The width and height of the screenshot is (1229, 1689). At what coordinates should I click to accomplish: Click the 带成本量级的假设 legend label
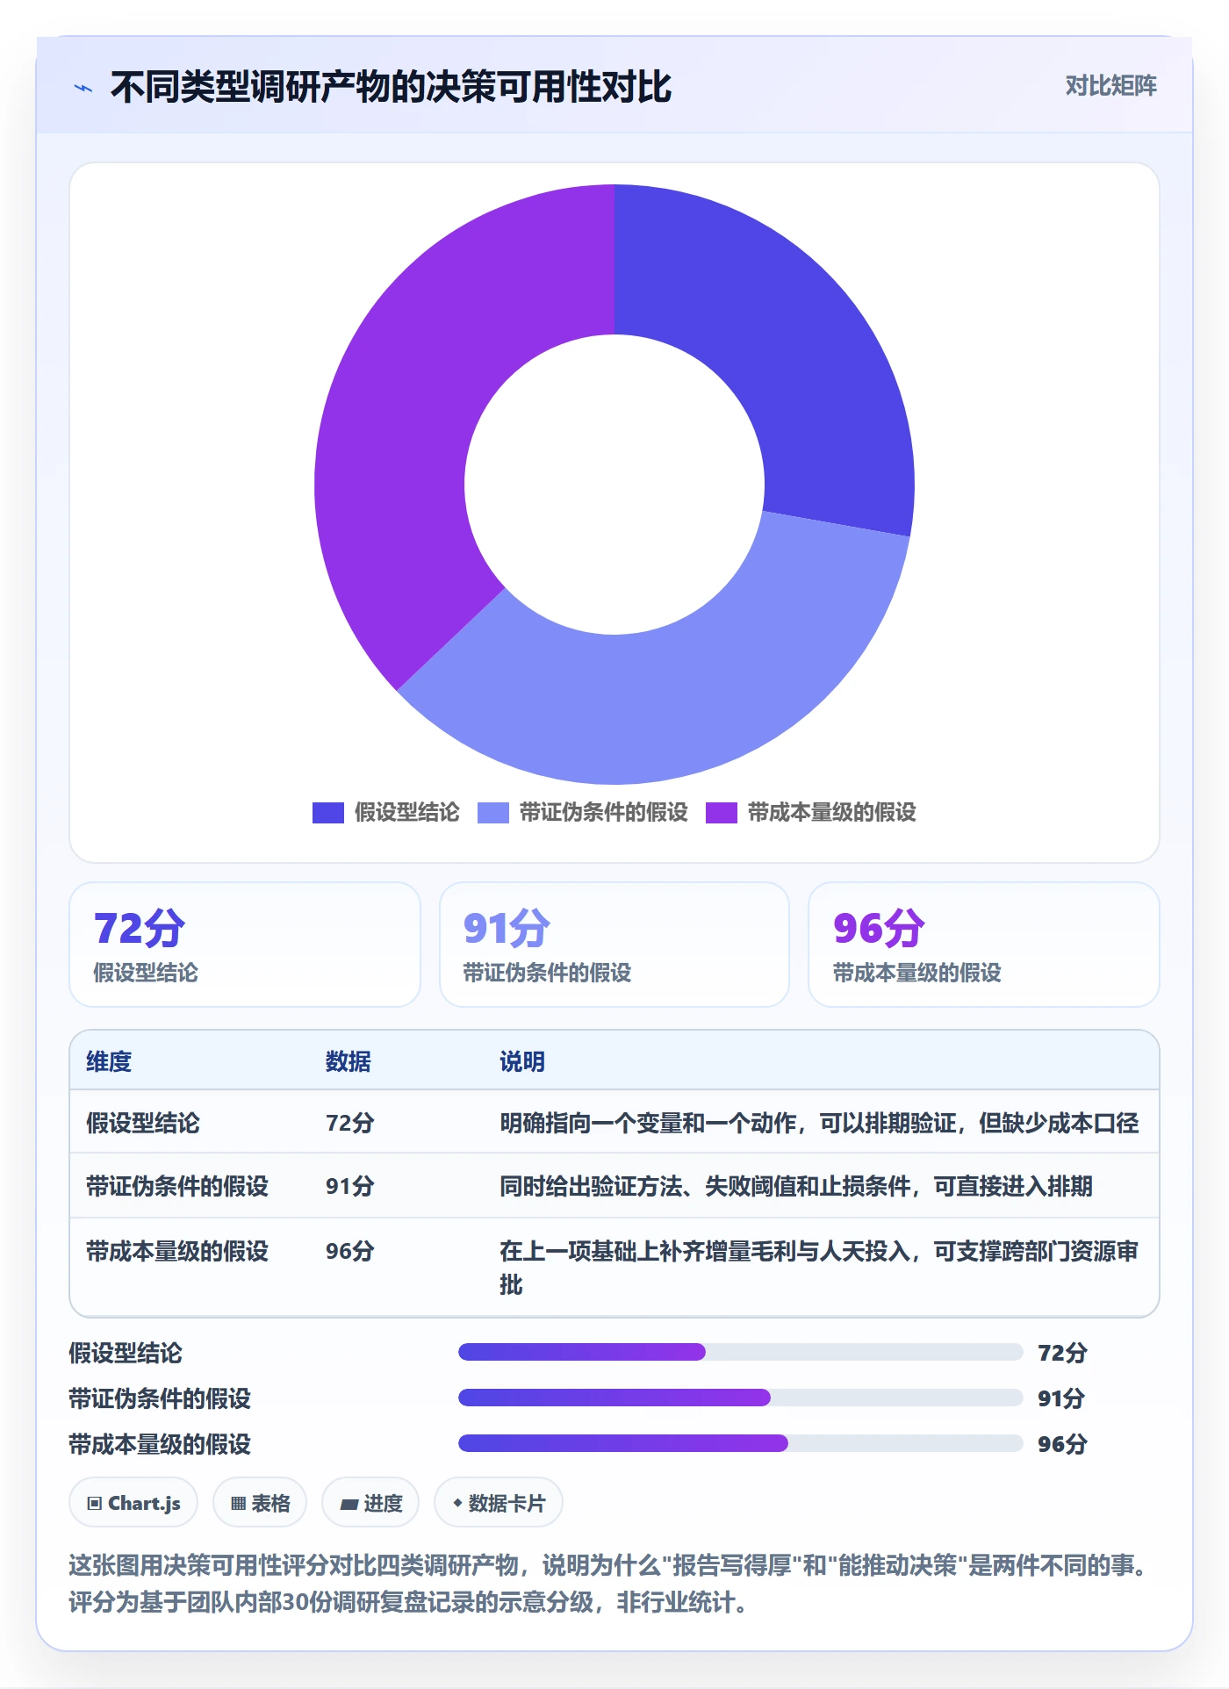coord(831,813)
